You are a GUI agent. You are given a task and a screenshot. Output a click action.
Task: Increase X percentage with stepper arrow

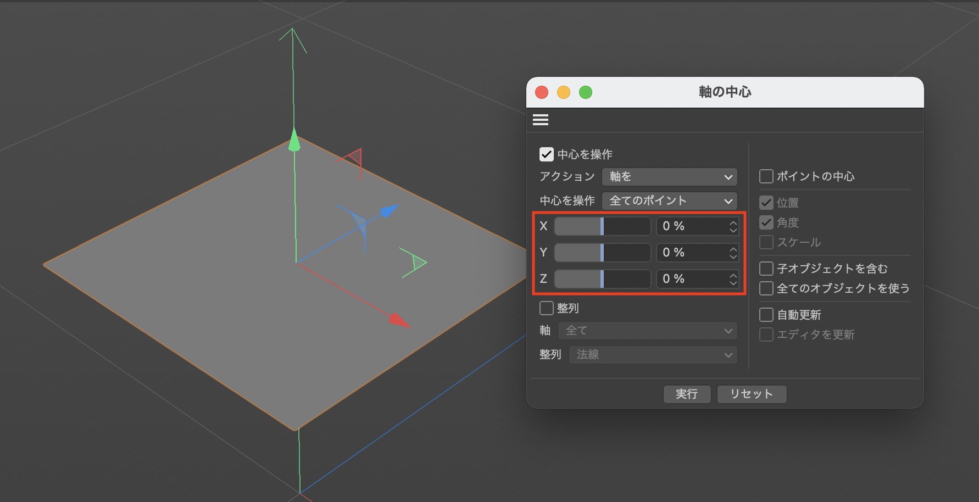coord(733,222)
